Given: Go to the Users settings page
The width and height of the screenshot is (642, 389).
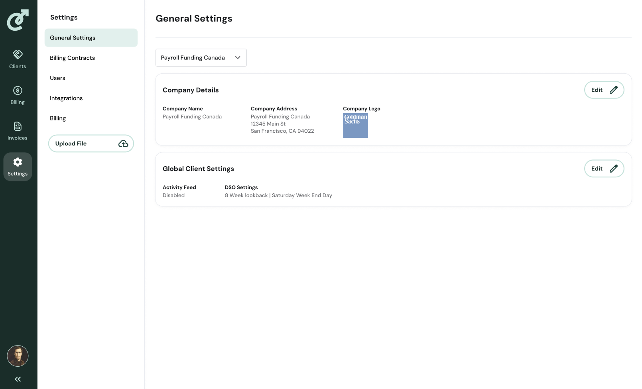Looking at the screenshot, I should tap(57, 78).
